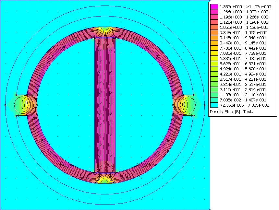Click the 5.628e-001 : 6.331e-001 legend swatch
Viewport: 279px width, 210px height.
(x=214, y=64)
